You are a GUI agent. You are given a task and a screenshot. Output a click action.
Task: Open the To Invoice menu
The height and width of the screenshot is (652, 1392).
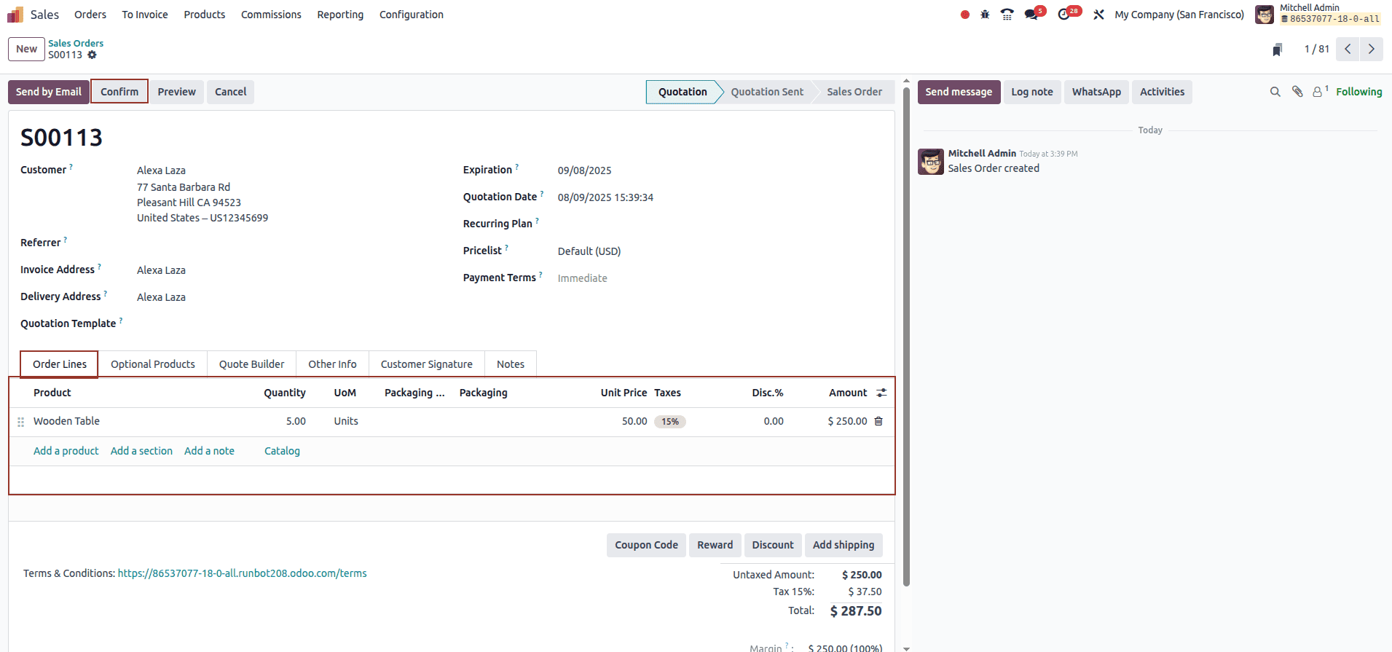[145, 15]
